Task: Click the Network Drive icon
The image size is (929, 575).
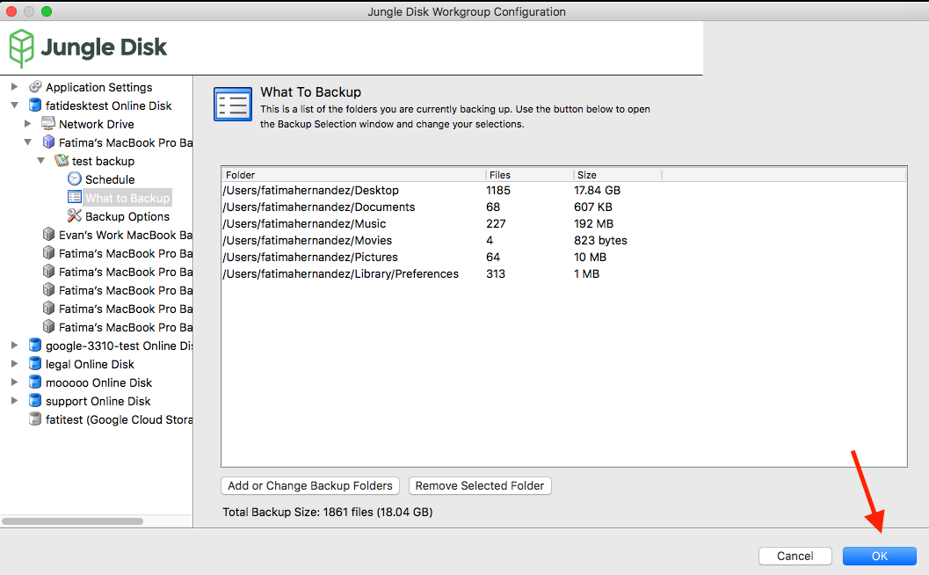Action: (48, 124)
